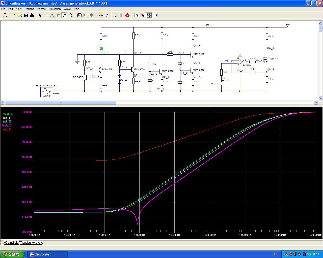
Task: Click the green probe A marker in schematic
Action: pyautogui.click(x=101, y=49)
